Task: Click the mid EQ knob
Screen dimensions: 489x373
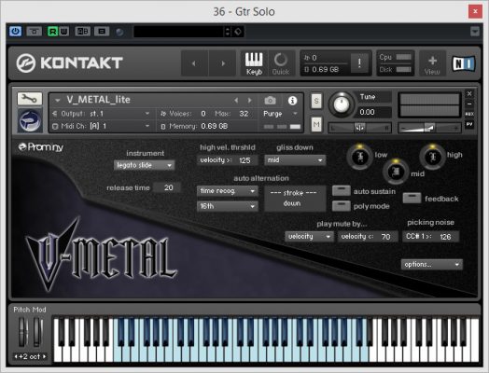Action: point(396,172)
